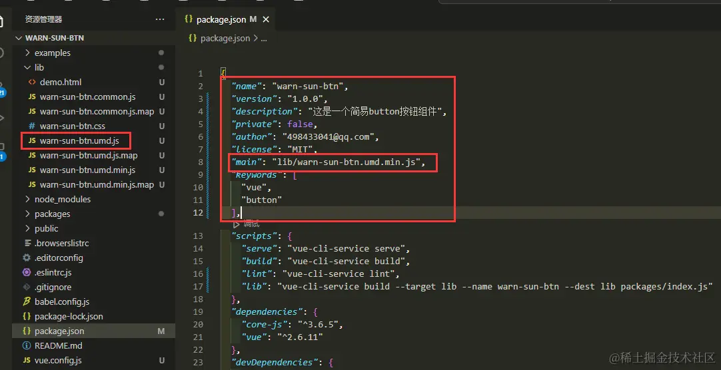Click the info icon of README.md

click(x=27, y=345)
